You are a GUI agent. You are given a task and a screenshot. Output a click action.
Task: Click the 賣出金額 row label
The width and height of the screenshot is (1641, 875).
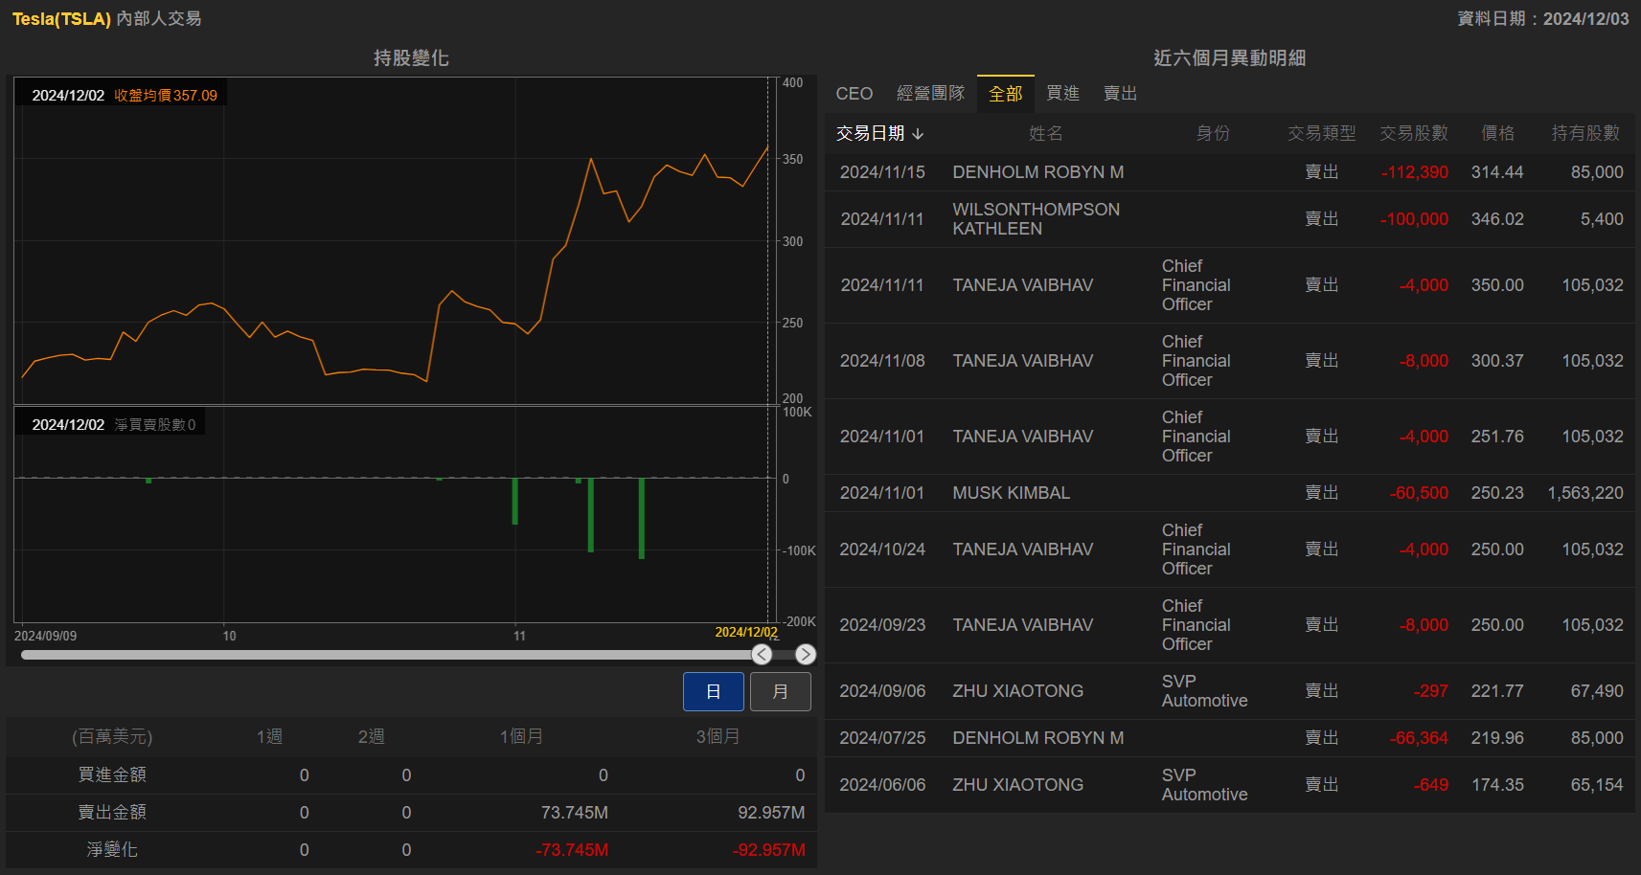tap(112, 813)
